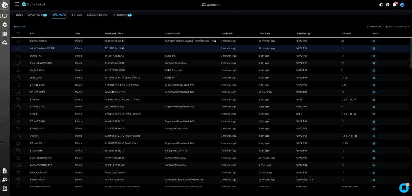
Task: Select the SKYQBTHG row checkbox
Action: point(18,56)
